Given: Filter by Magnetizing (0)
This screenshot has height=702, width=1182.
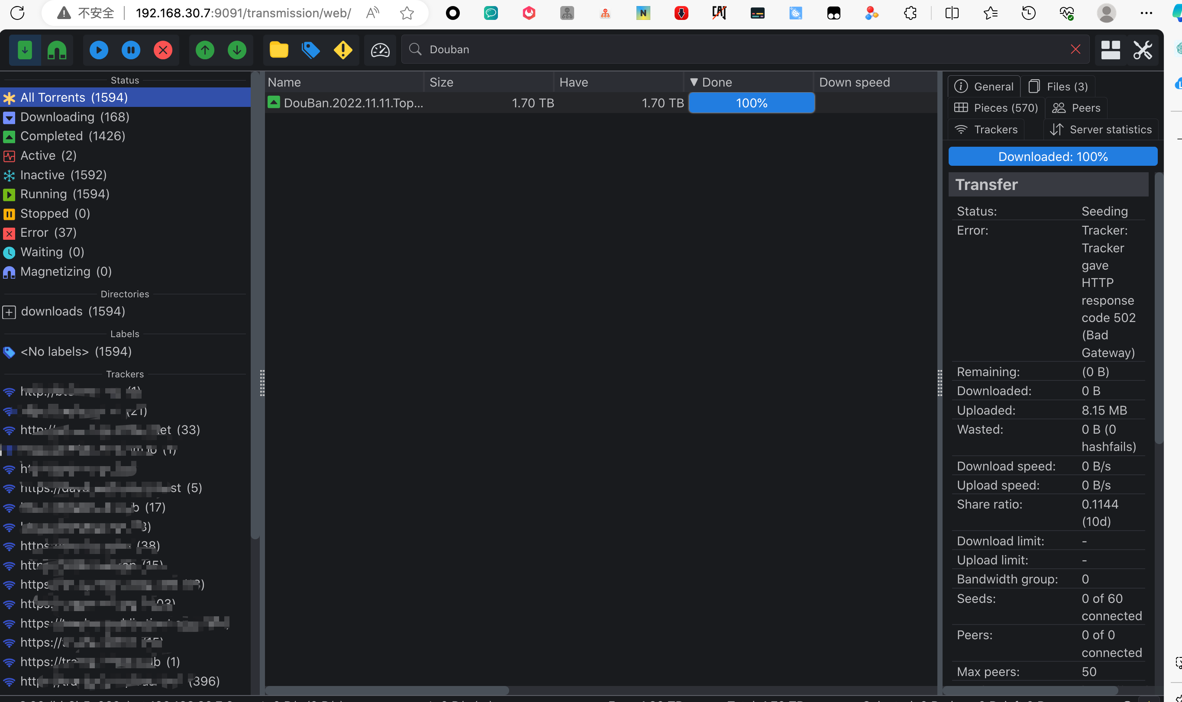Looking at the screenshot, I should pyautogui.click(x=125, y=271).
